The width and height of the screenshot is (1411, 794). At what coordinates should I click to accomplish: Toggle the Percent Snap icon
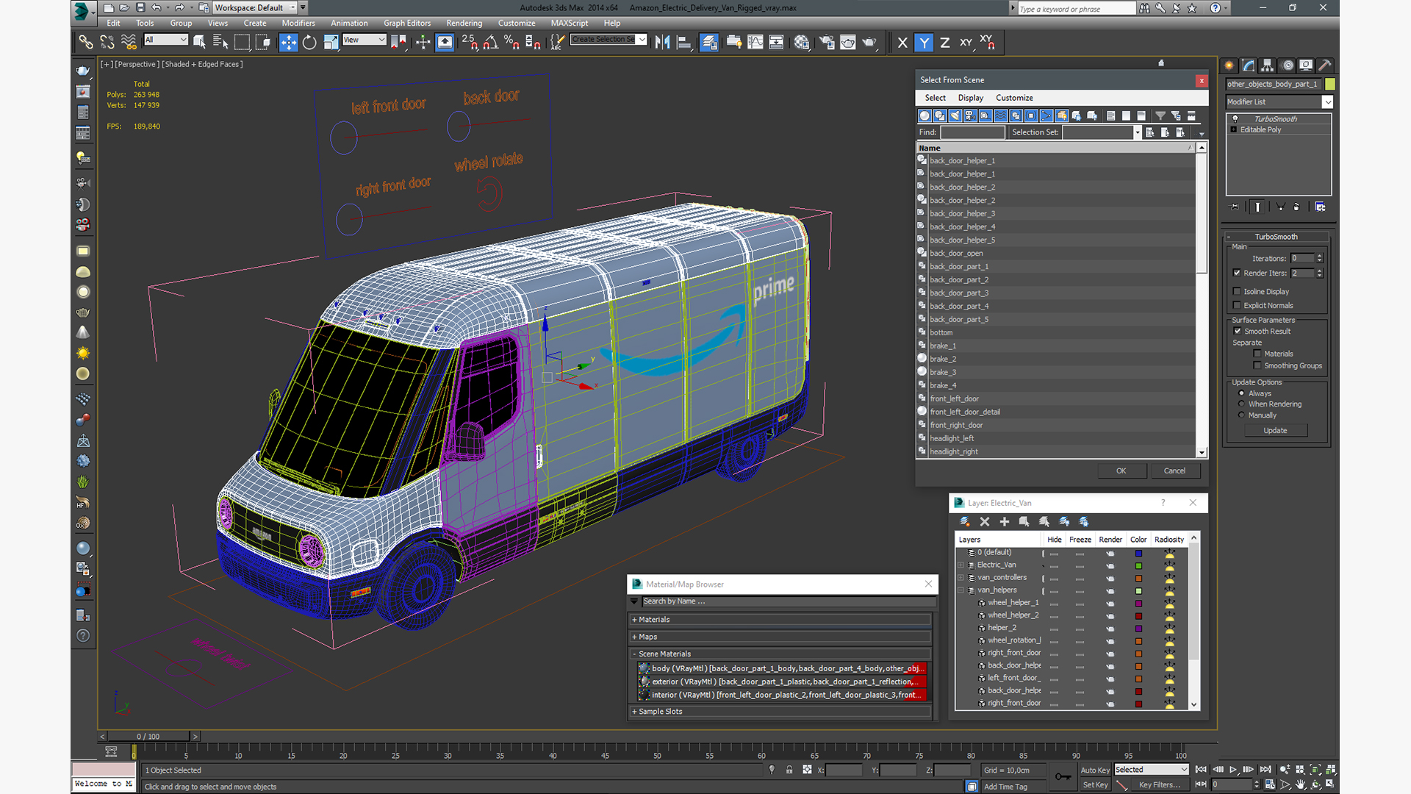[x=511, y=43]
